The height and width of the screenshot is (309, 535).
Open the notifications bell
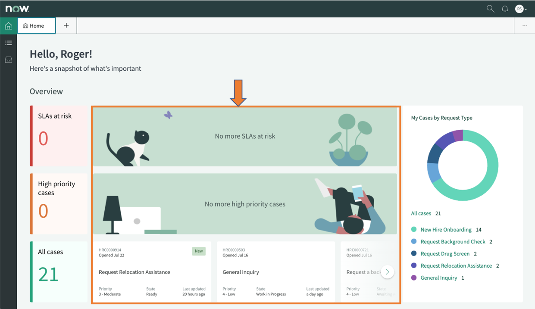click(x=505, y=9)
